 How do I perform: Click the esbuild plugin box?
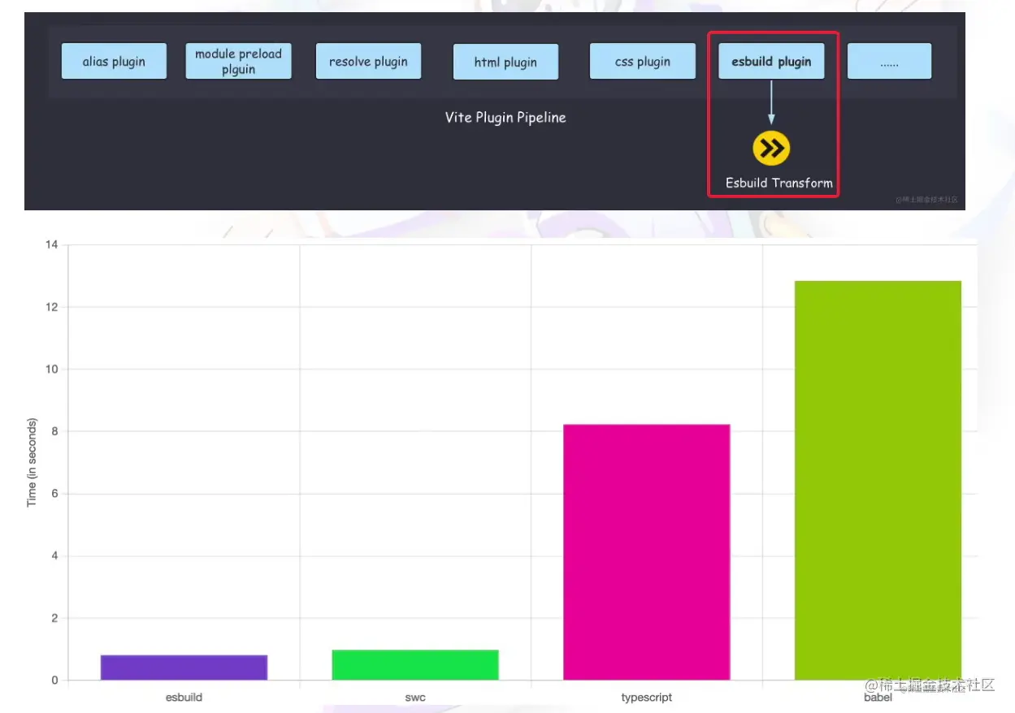[771, 61]
